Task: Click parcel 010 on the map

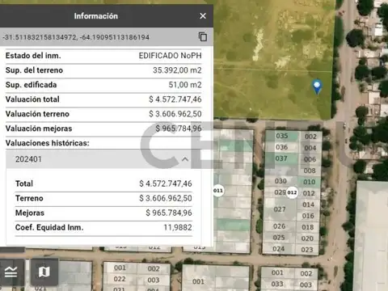Action: (309, 182)
